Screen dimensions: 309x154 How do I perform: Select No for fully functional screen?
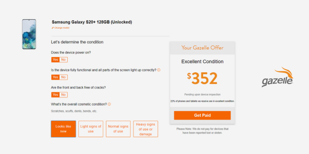tap(63, 77)
